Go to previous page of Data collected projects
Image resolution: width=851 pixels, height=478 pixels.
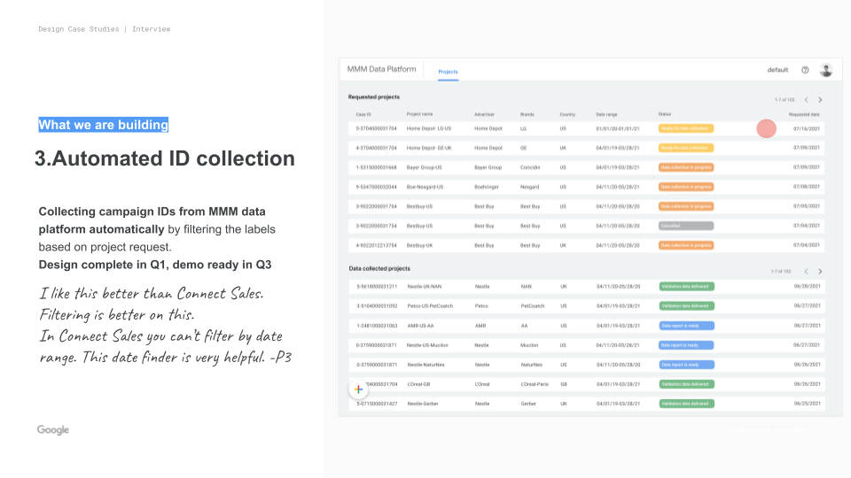click(807, 271)
